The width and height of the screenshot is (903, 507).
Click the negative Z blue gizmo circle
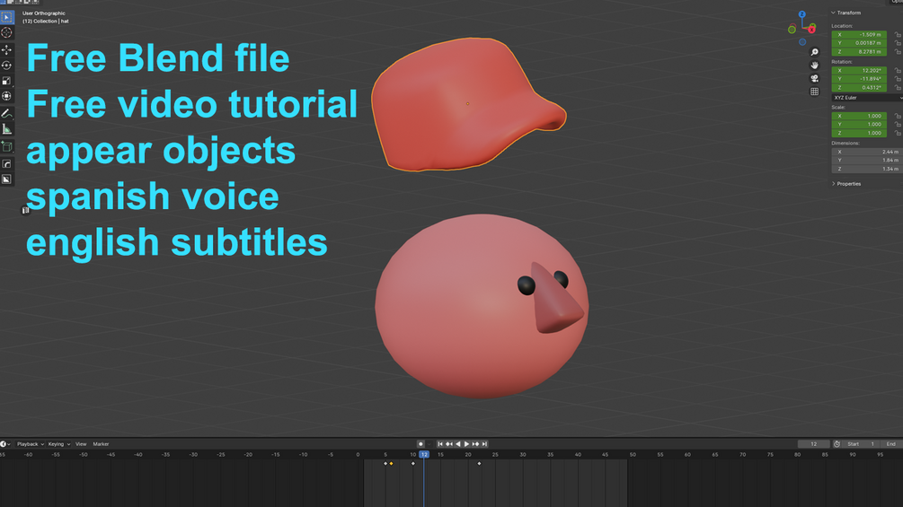click(802, 42)
